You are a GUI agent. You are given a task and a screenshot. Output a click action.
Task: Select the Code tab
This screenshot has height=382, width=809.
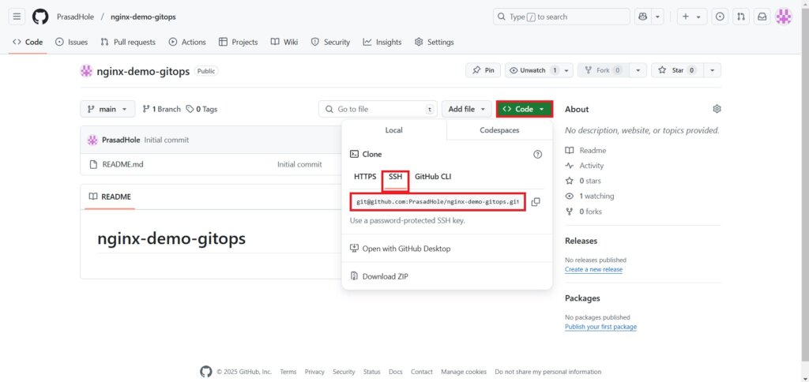(28, 43)
